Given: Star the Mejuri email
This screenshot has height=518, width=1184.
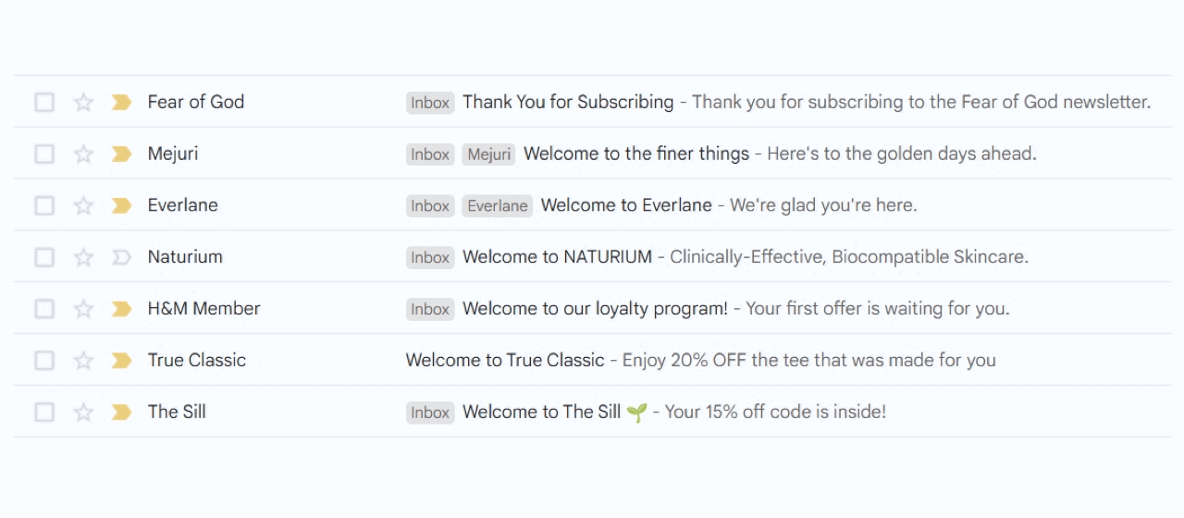Looking at the screenshot, I should [x=83, y=154].
